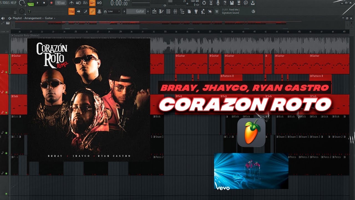Click the floppy disk Save icon
355x200 pixels.
[232, 3]
